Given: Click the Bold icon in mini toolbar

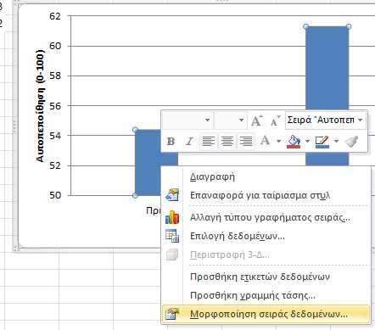Looking at the screenshot, I should tap(171, 141).
